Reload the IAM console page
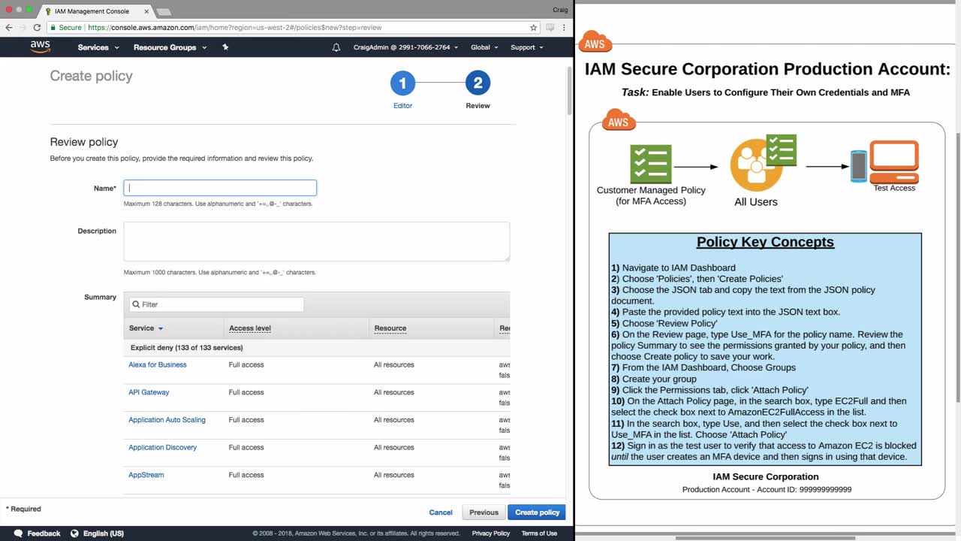This screenshot has width=961, height=541. 37,28
